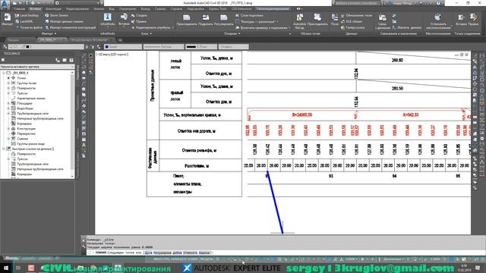This screenshot has width=486, height=273.
Task: Click lineweight sample dropdown
Action: 200,47
